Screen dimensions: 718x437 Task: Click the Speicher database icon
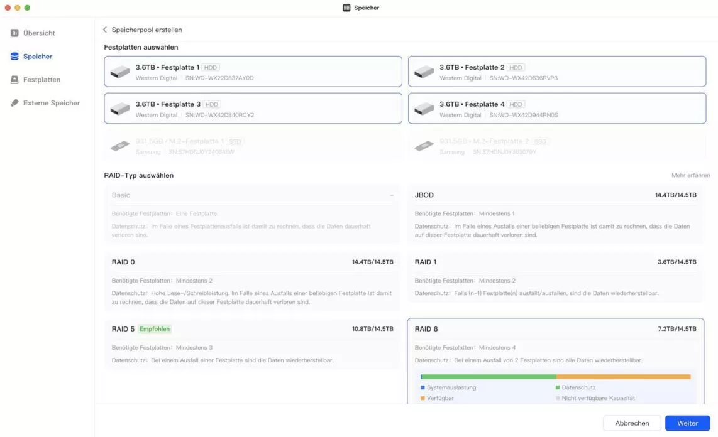click(14, 57)
